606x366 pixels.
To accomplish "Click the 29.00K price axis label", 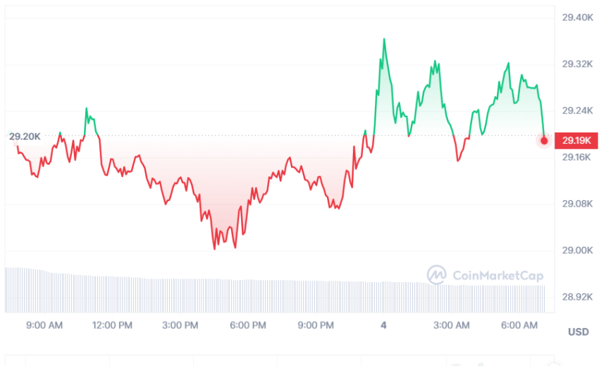I will (x=577, y=250).
